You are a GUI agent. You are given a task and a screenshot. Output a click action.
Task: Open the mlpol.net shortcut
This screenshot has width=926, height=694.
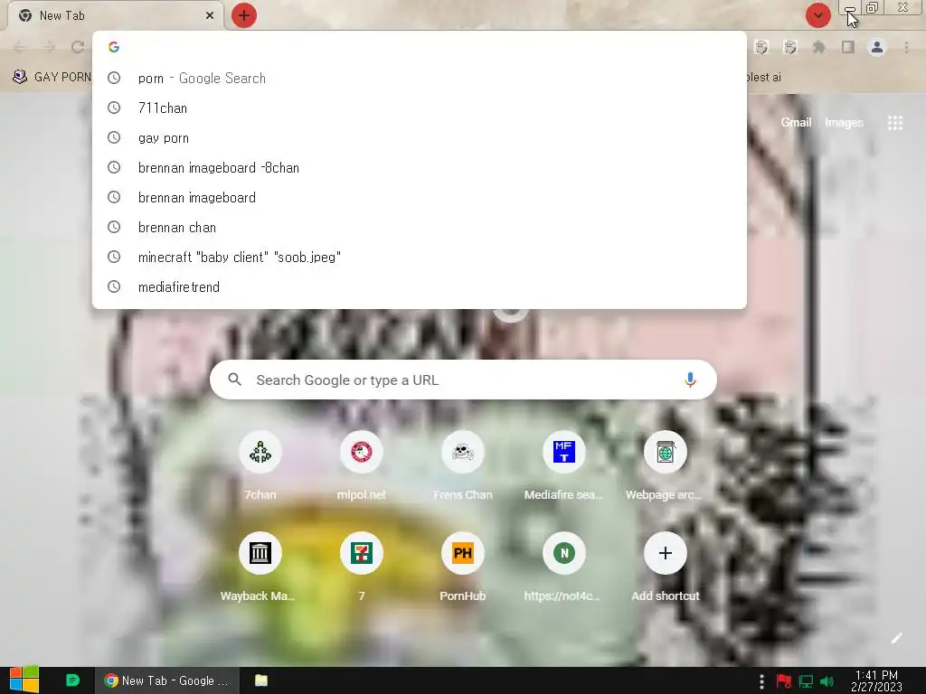pos(362,466)
